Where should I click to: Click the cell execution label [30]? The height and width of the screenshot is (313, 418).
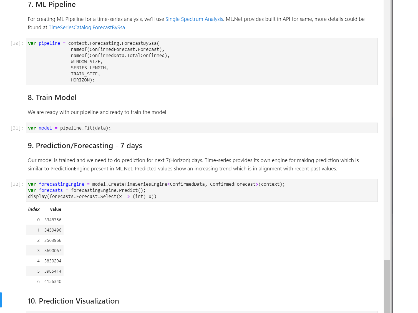(x=16, y=43)
